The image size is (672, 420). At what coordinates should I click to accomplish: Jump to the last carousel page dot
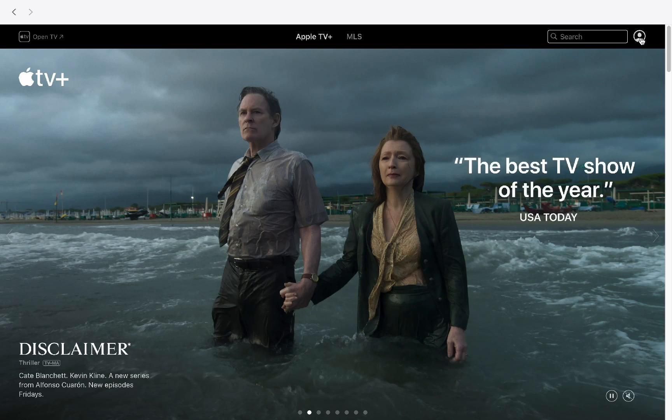point(365,412)
